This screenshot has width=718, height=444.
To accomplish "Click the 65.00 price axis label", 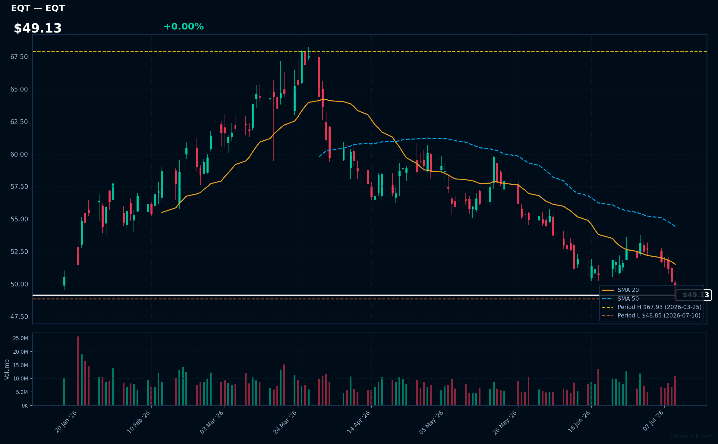I will [19, 89].
